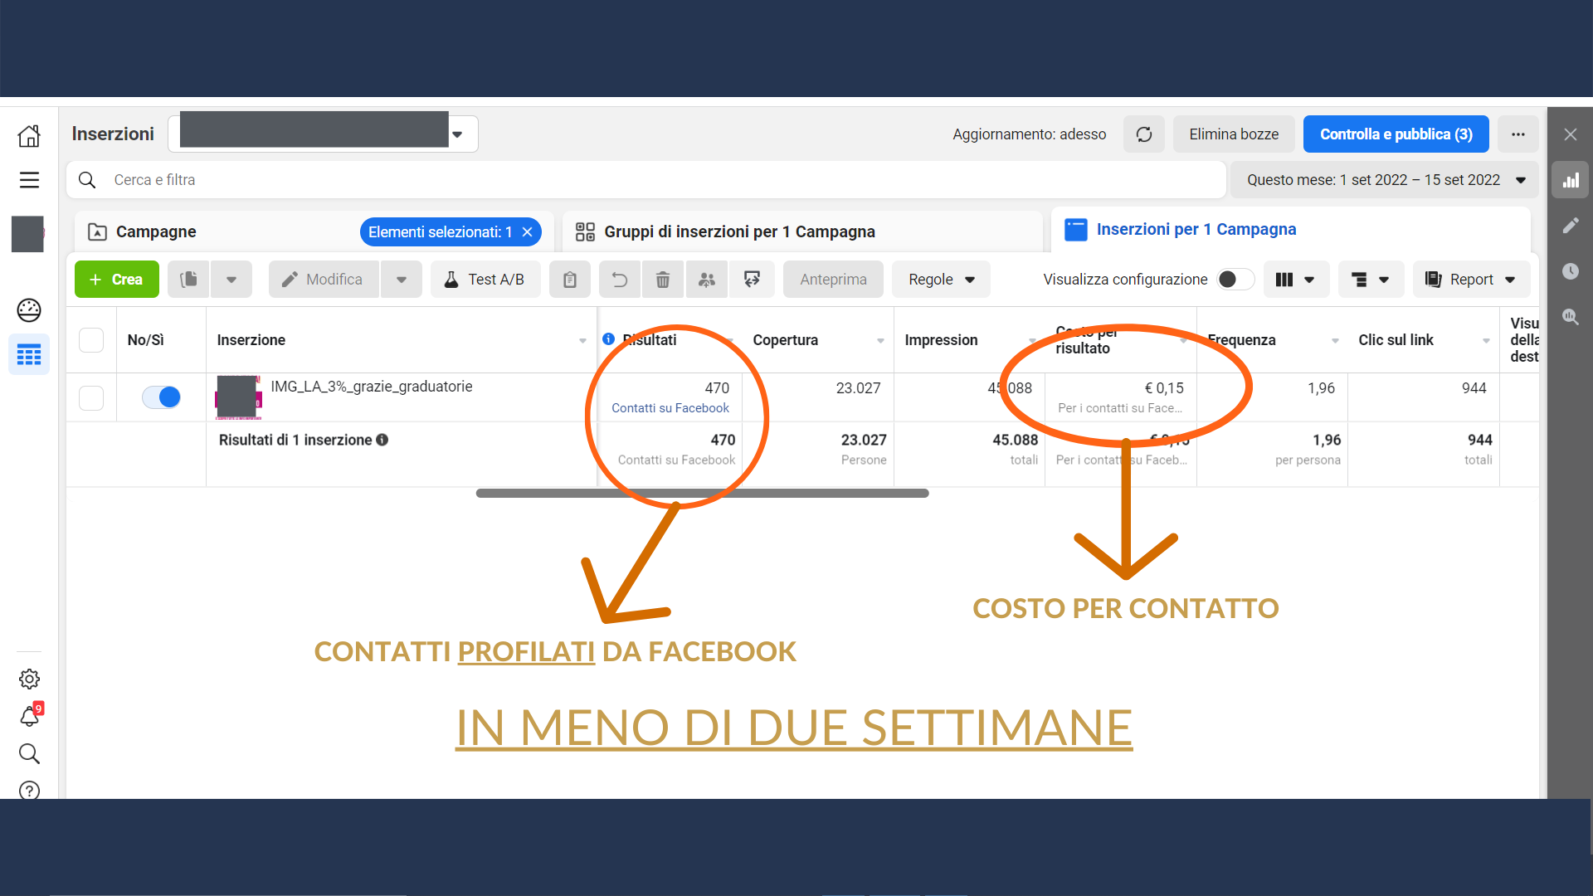Viewport: 1593px width, 896px height.
Task: Toggle off the IMG_LA_3% ad switch
Action: (x=161, y=397)
